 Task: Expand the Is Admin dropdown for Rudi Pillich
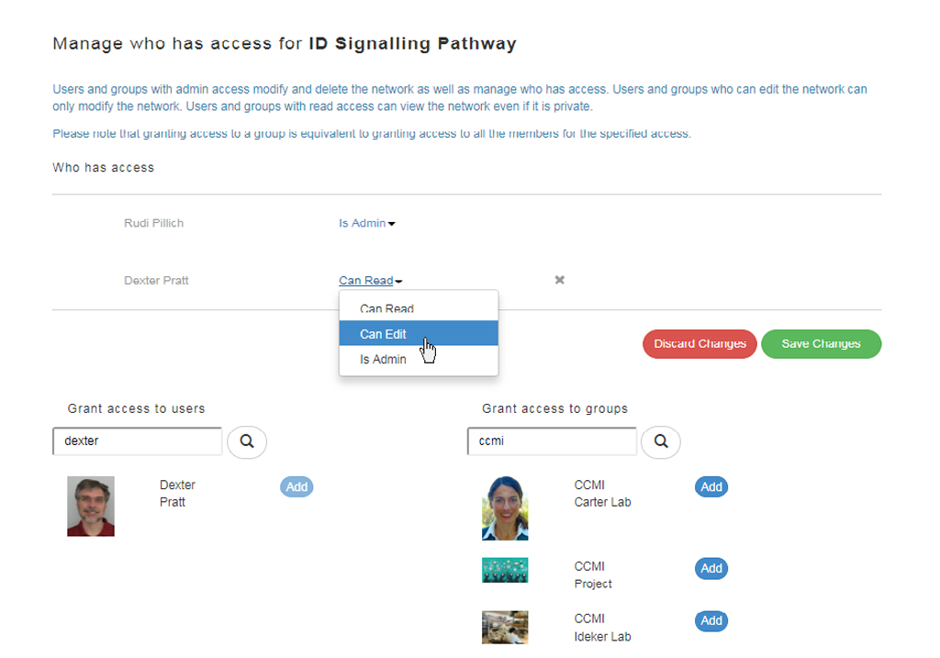coord(367,223)
